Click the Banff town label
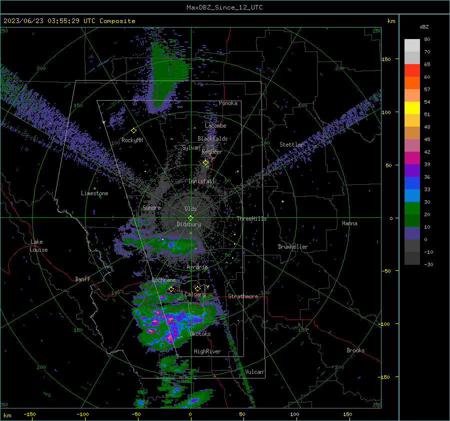Screen dimensions: 450x421 click(82, 279)
